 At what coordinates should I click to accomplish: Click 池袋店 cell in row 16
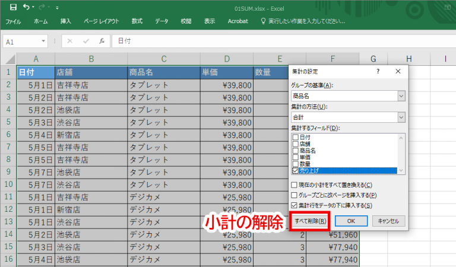[x=91, y=260]
